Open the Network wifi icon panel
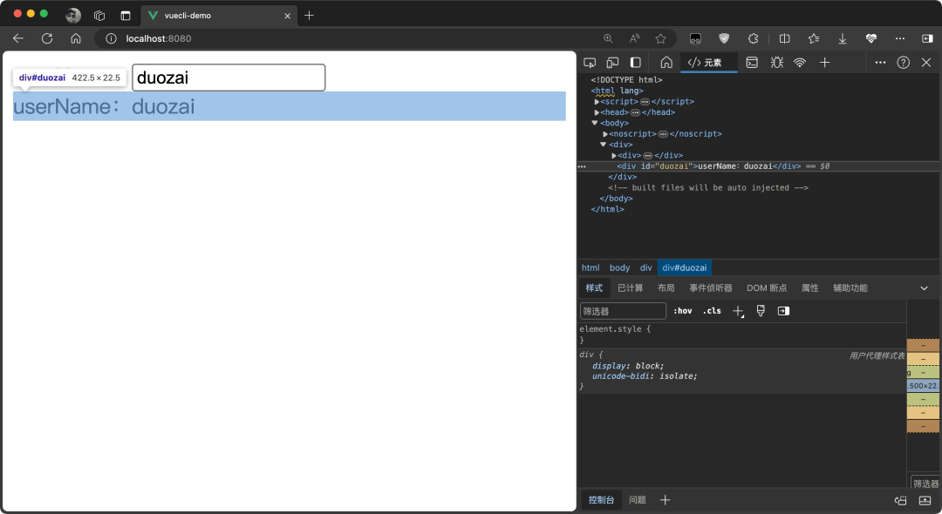The width and height of the screenshot is (942, 514). (x=800, y=63)
